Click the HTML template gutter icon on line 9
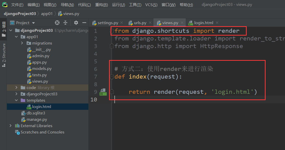The height and width of the screenshot is (150, 285). click(x=103, y=92)
